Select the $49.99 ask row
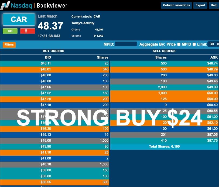Viewport: 219px width, 187px height. [x=165, y=87]
